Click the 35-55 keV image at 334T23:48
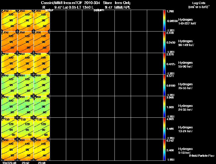Viewport: 216px width, 164px height. tap(9, 85)
